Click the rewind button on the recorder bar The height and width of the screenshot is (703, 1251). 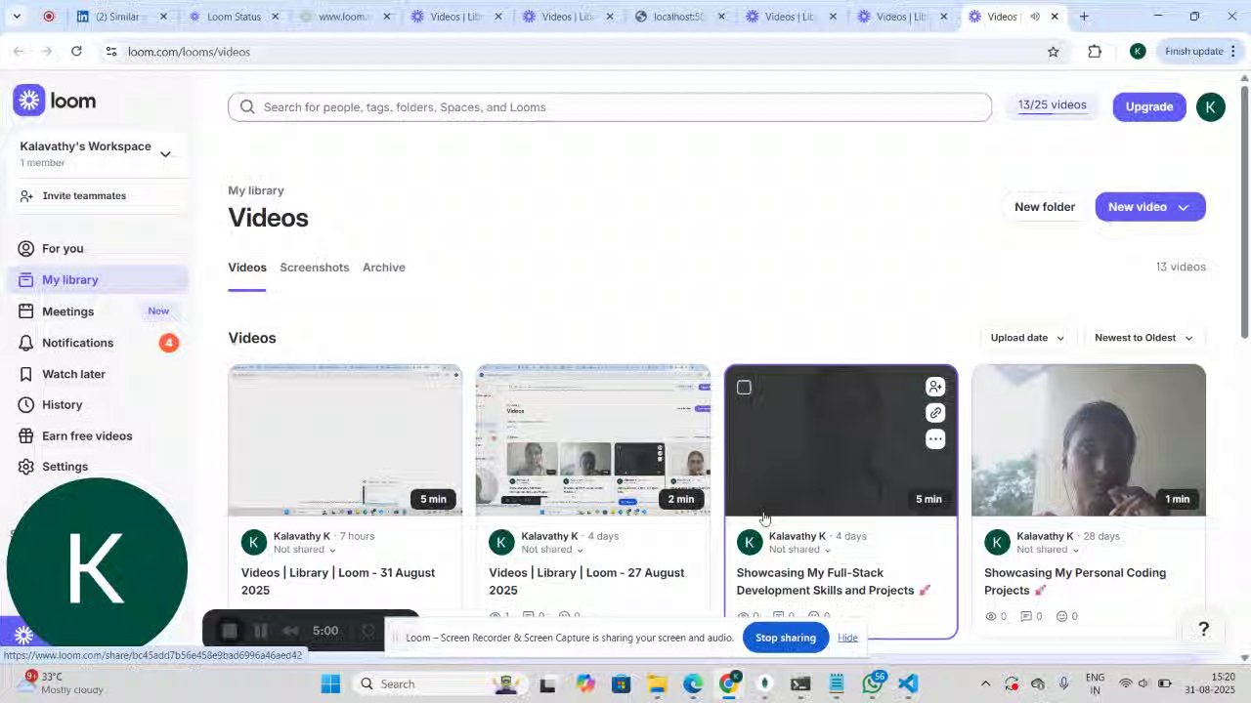click(x=290, y=631)
